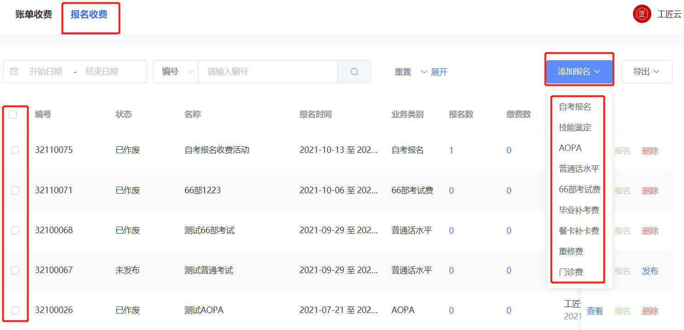Viewport: 684px width, 330px height.
Task: Select the 门诊费 menu option
Action: pyautogui.click(x=571, y=272)
